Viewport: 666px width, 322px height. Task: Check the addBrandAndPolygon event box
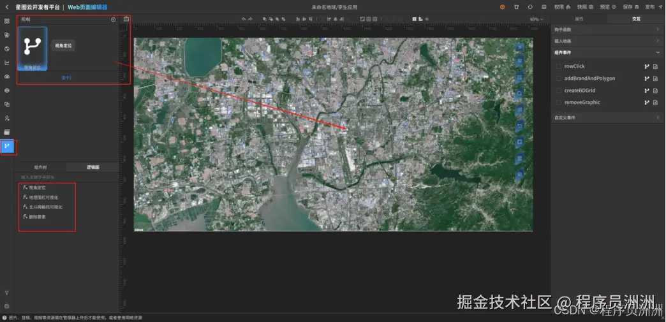[x=559, y=78]
